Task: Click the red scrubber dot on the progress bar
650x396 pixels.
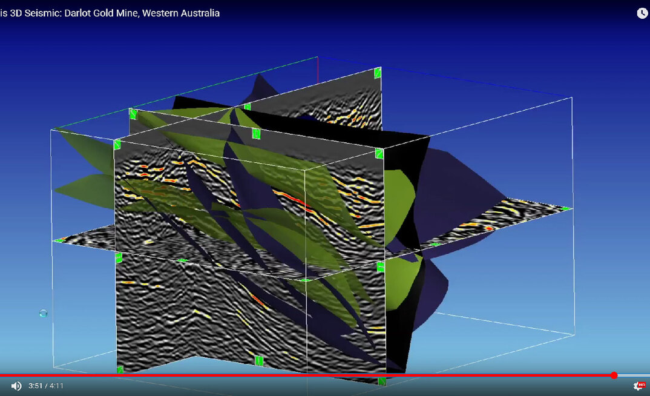Action: [x=614, y=375]
